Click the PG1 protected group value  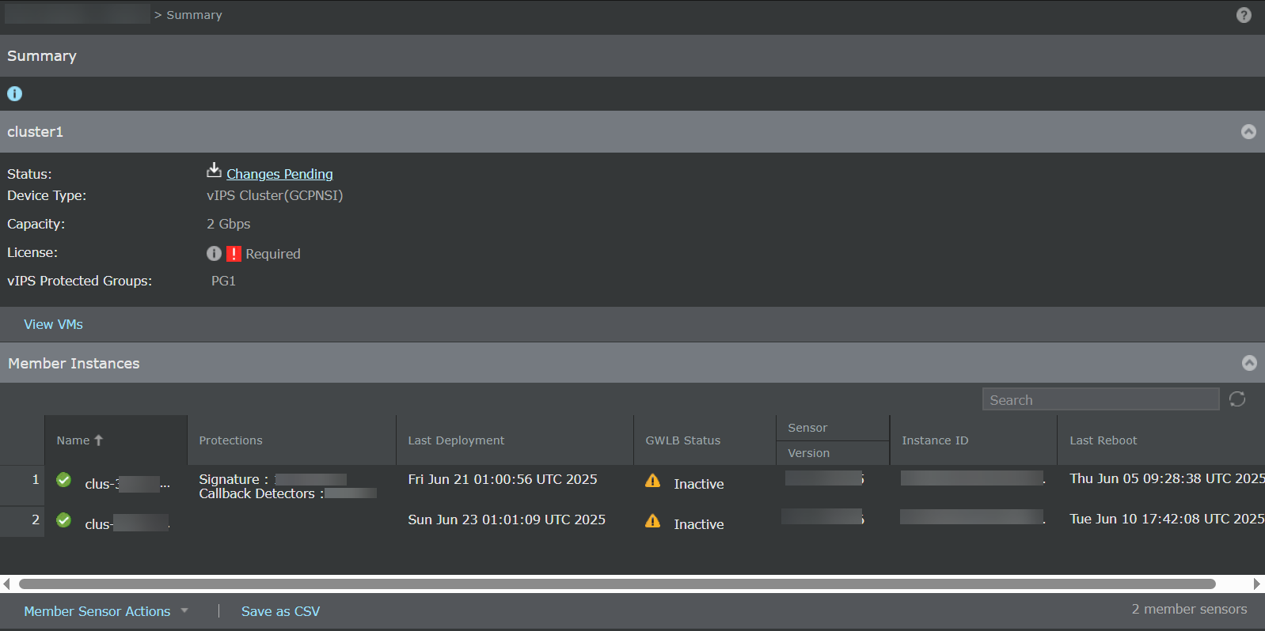pyautogui.click(x=223, y=281)
